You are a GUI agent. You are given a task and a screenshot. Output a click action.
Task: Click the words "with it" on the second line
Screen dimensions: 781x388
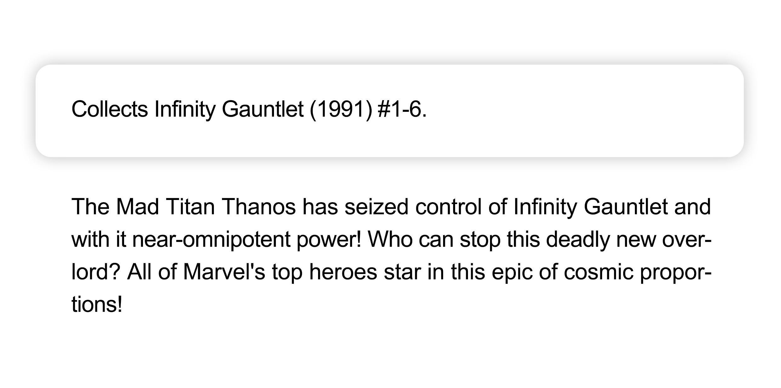(99, 240)
